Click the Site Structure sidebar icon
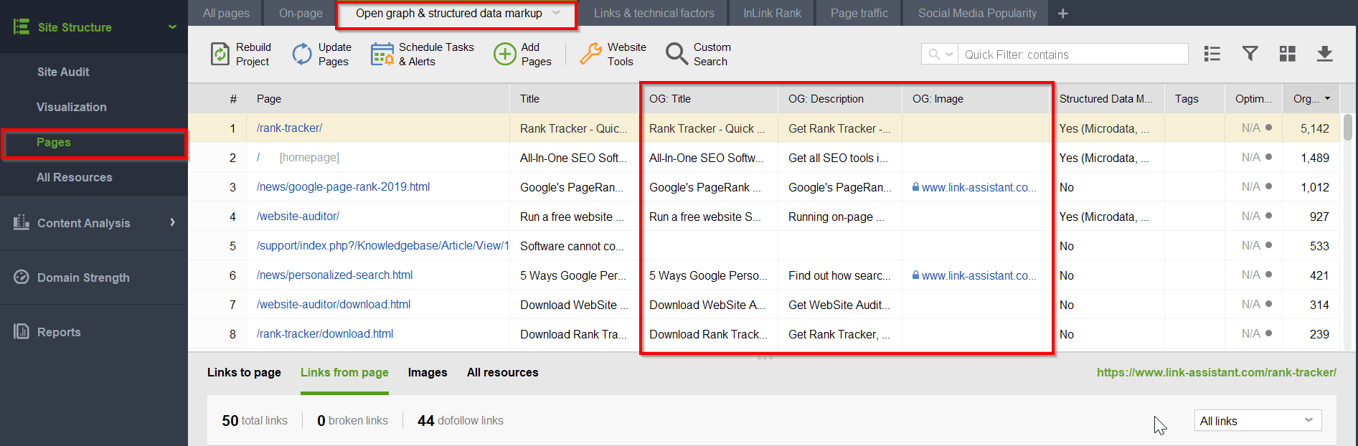The image size is (1358, 446). tap(22, 27)
